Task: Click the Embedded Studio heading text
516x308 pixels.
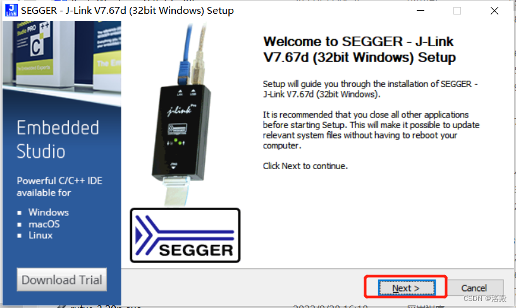Action: pyautogui.click(x=58, y=139)
